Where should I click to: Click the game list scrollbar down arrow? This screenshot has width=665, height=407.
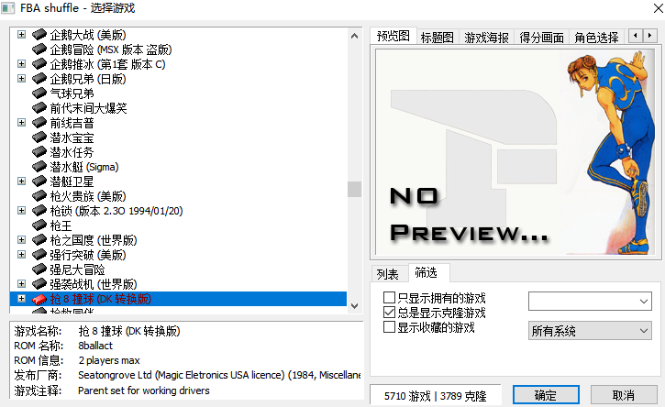(355, 305)
